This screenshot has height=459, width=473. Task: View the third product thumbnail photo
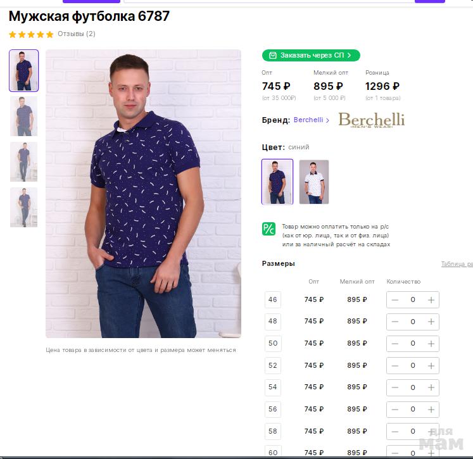click(x=24, y=162)
